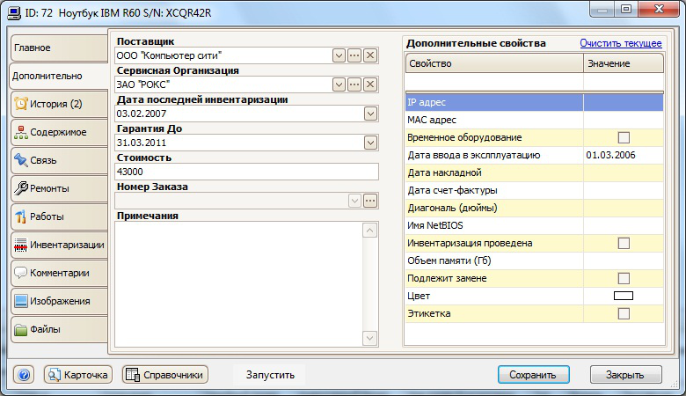This screenshot has height=396, width=686.
Task: Open Инвентаризации tab
Action: coord(59,245)
